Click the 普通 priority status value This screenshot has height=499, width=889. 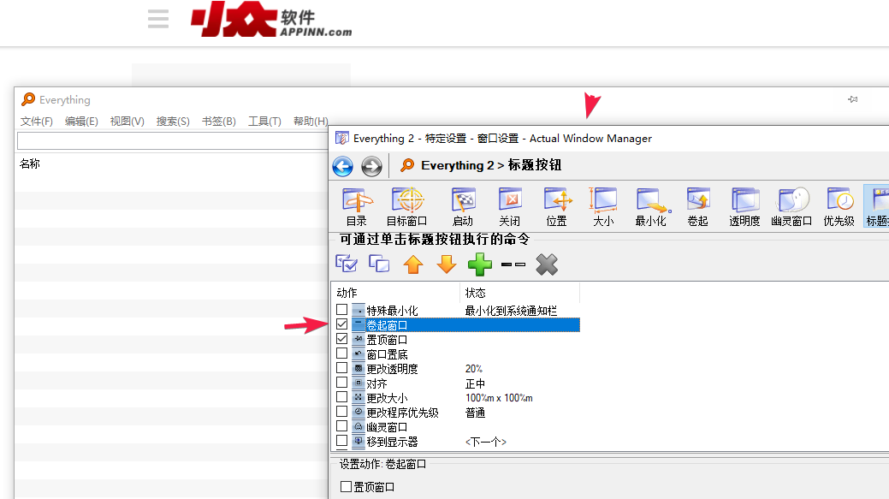coord(475,413)
